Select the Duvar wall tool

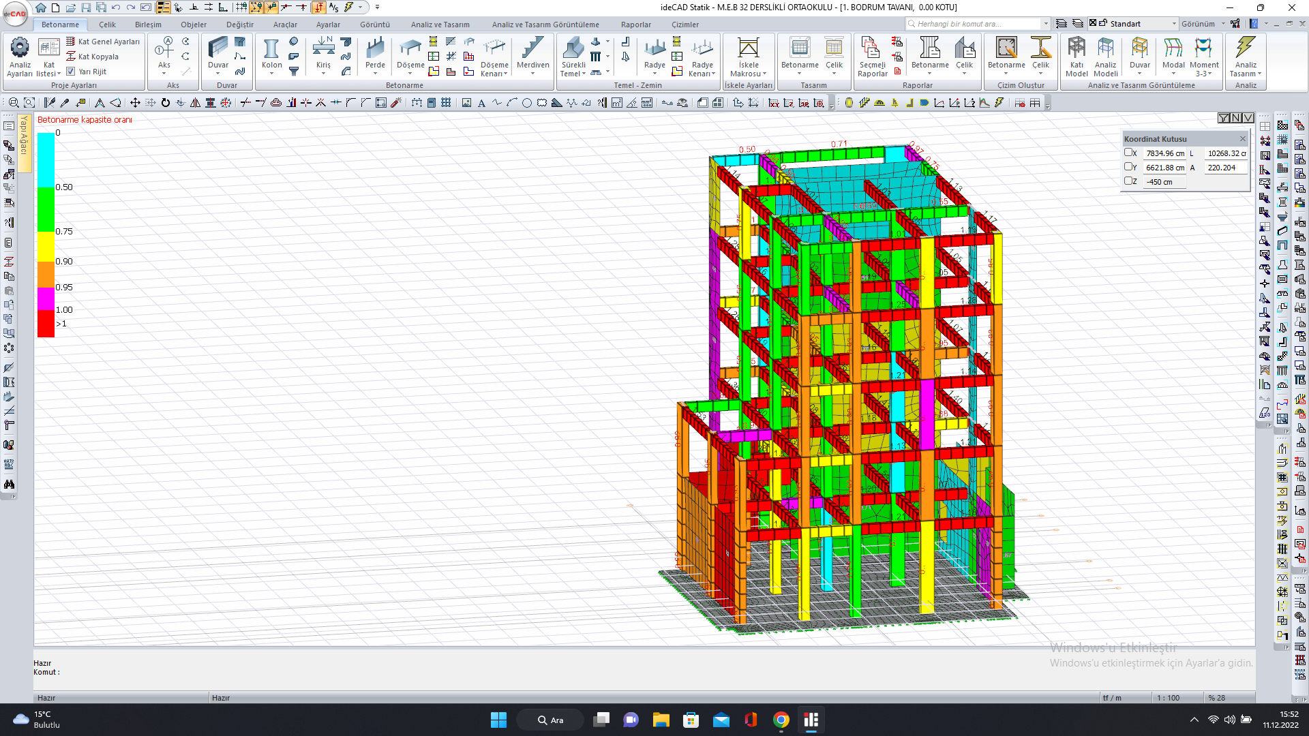[x=218, y=57]
